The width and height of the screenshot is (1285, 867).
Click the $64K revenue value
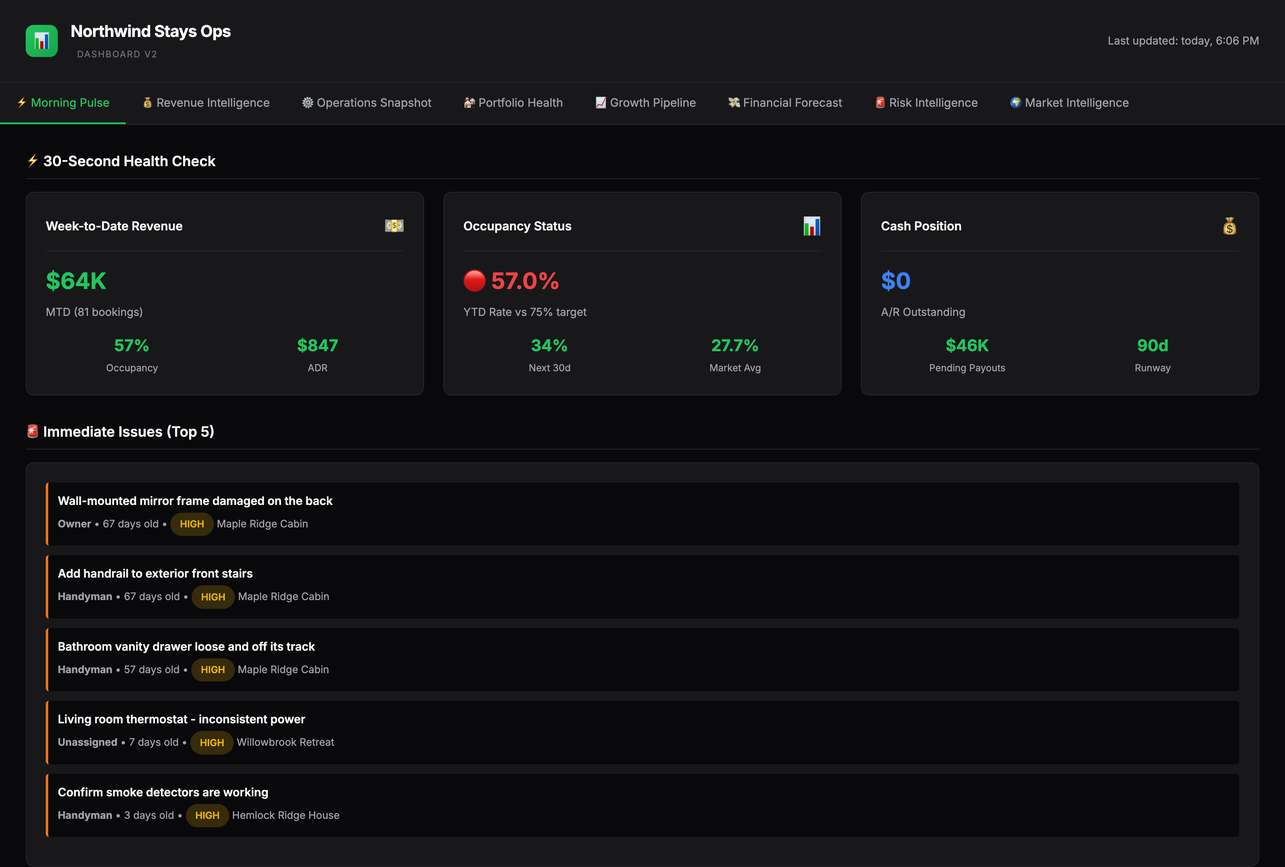point(76,281)
